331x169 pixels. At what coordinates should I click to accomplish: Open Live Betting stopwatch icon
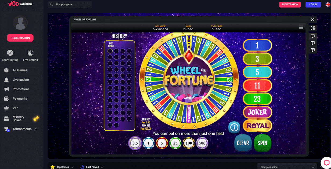(30, 53)
